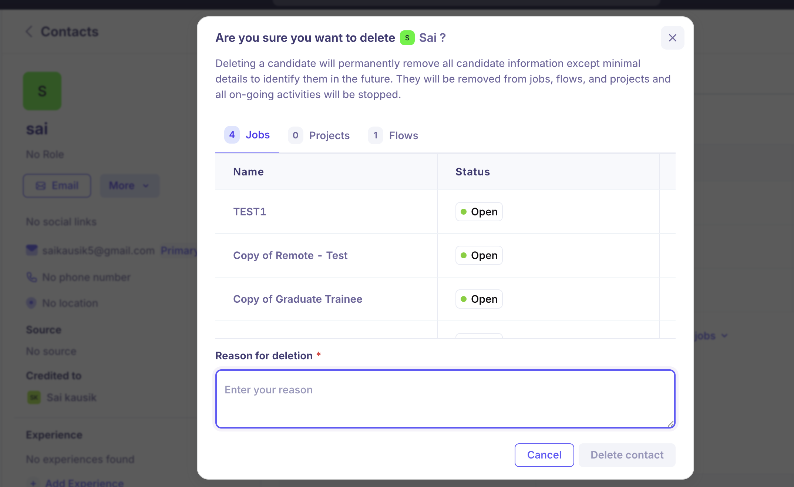Click the Sai kausik credited avatar
The image size is (794, 487).
pyautogui.click(x=34, y=397)
